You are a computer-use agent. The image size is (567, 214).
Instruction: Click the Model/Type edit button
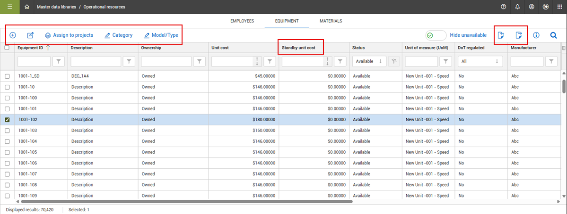[x=161, y=35]
